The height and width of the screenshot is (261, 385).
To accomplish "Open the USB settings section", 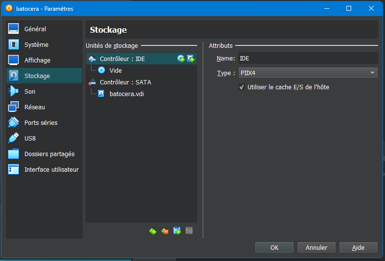I will 44,139.
